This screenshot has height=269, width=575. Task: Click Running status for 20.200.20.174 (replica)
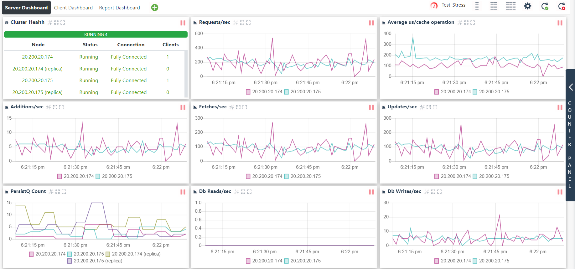[x=89, y=69]
